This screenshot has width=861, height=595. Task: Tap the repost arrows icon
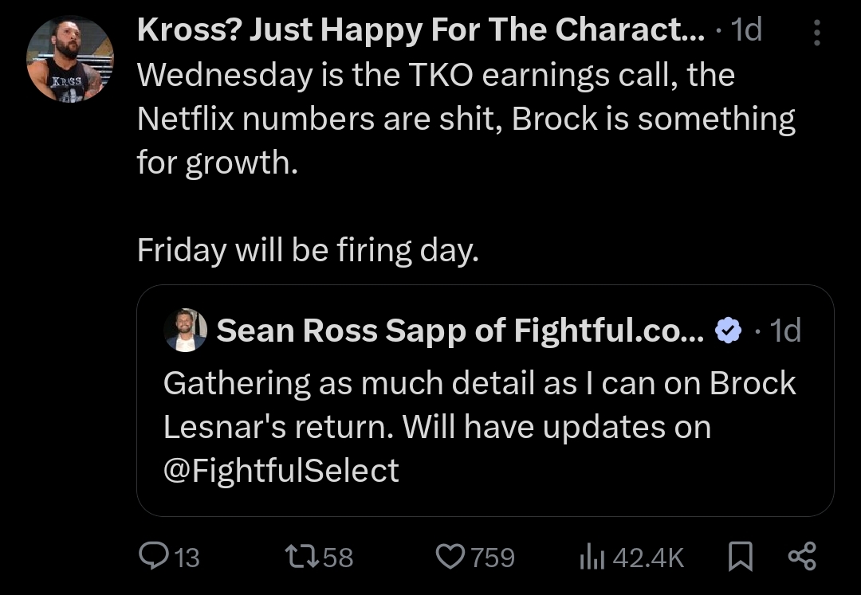tap(297, 556)
